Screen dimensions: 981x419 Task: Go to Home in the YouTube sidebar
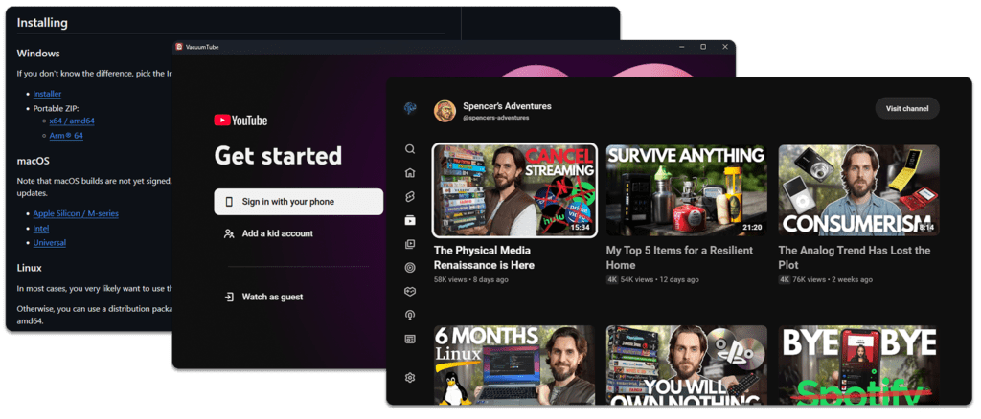point(410,173)
